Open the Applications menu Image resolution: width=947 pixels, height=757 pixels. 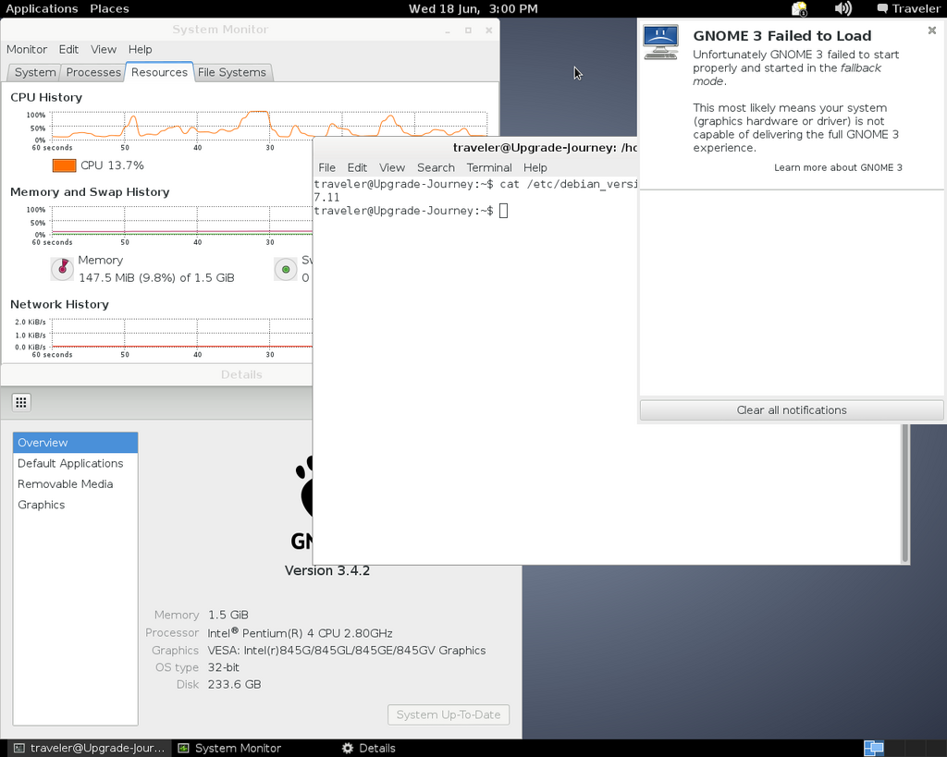click(42, 8)
